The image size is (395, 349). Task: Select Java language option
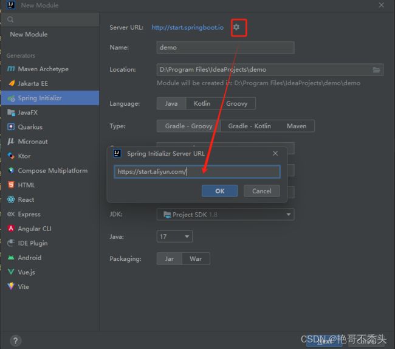click(171, 103)
